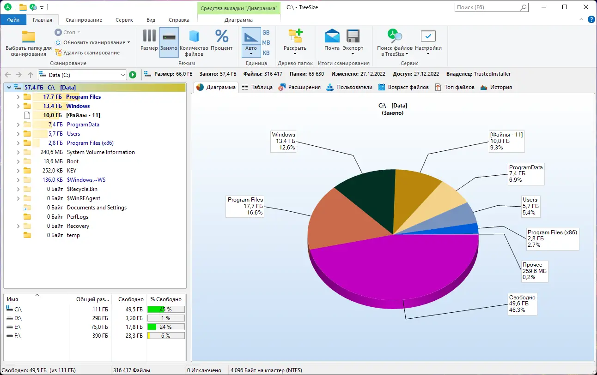Switch to the Топ файлов tab
Viewport: 597px width, 375px height.
pos(455,87)
